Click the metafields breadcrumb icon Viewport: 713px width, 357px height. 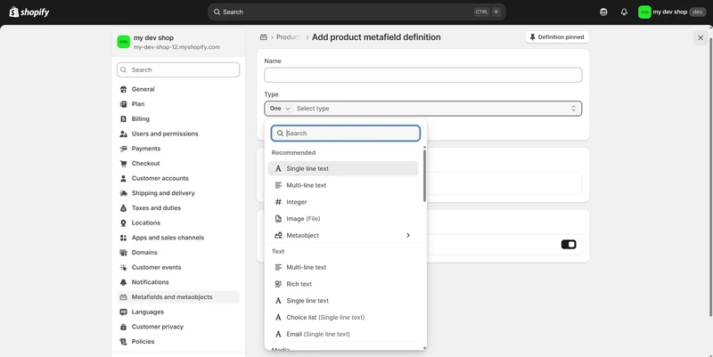263,37
